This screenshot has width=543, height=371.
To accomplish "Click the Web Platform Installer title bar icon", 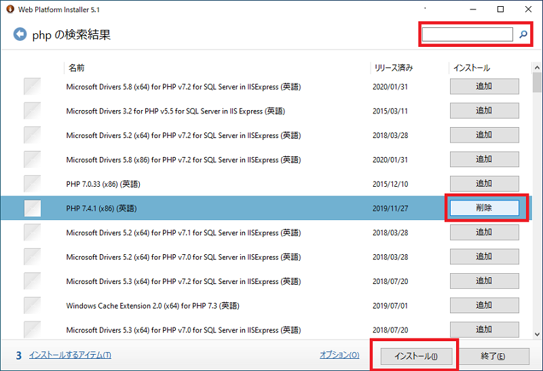I will click(10, 9).
